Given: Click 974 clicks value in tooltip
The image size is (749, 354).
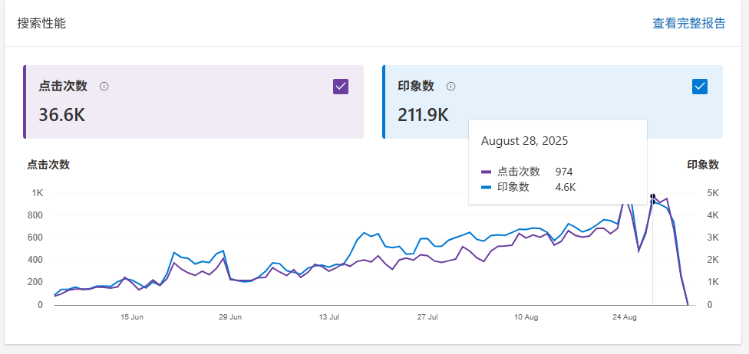Looking at the screenshot, I should tap(563, 172).
